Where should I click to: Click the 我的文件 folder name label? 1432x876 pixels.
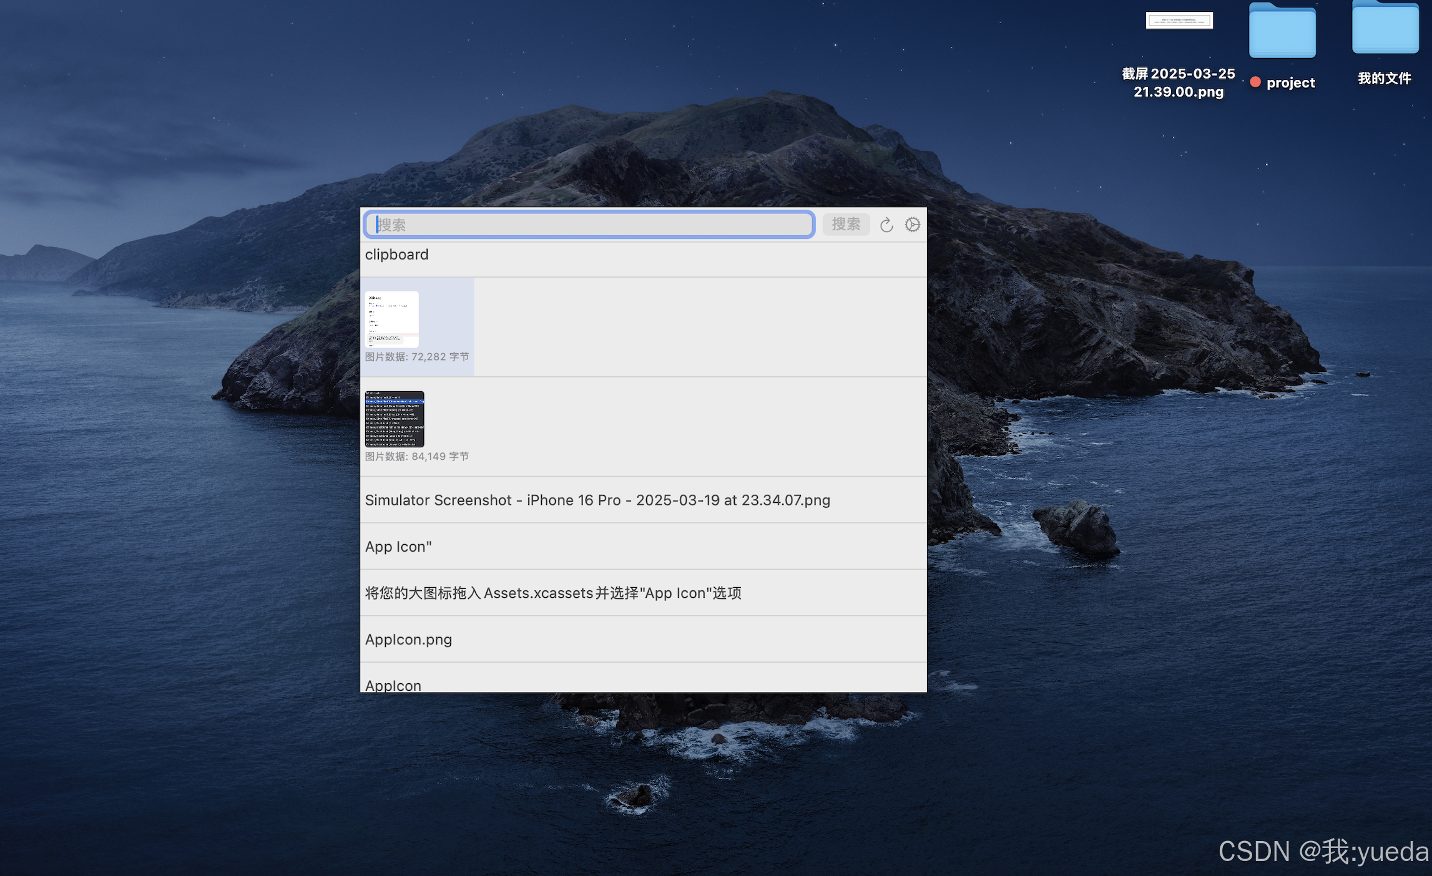tap(1384, 79)
